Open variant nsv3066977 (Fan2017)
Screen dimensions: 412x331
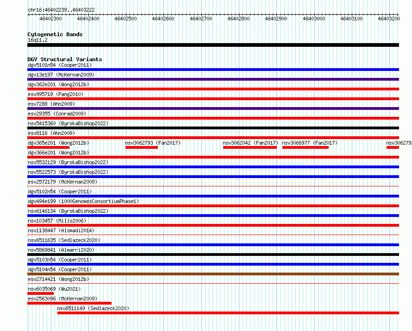pos(310,143)
